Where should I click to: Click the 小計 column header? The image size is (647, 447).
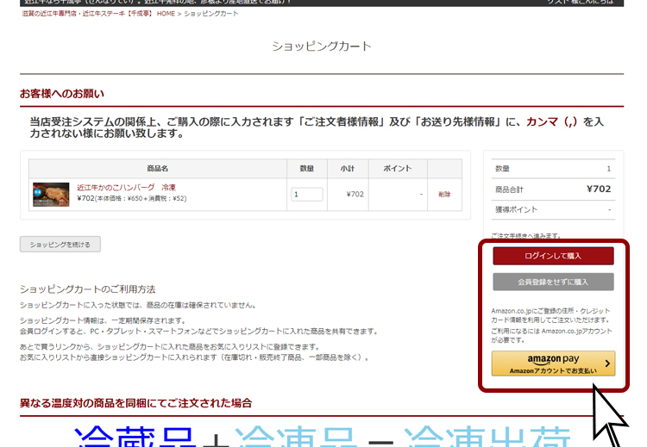(x=347, y=169)
